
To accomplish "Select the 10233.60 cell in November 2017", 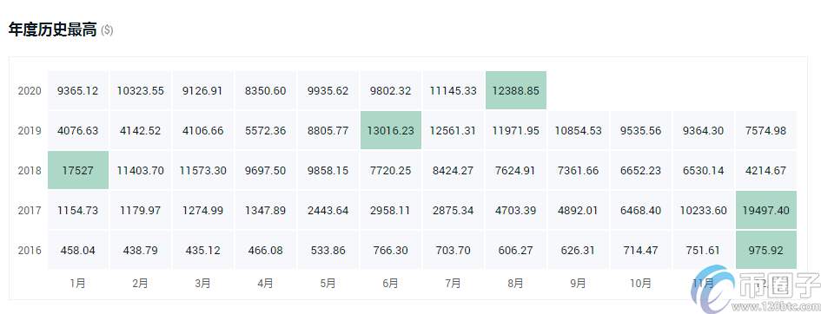I will (704, 210).
